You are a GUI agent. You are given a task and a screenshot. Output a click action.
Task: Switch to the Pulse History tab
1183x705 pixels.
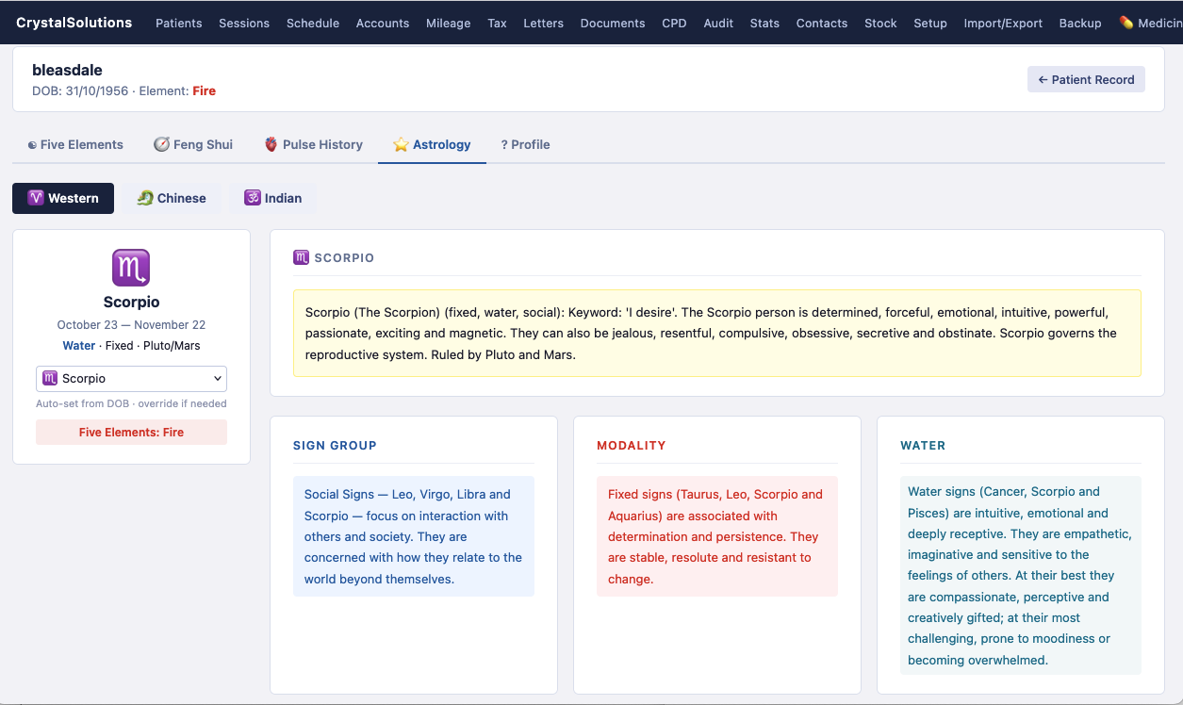tap(313, 144)
